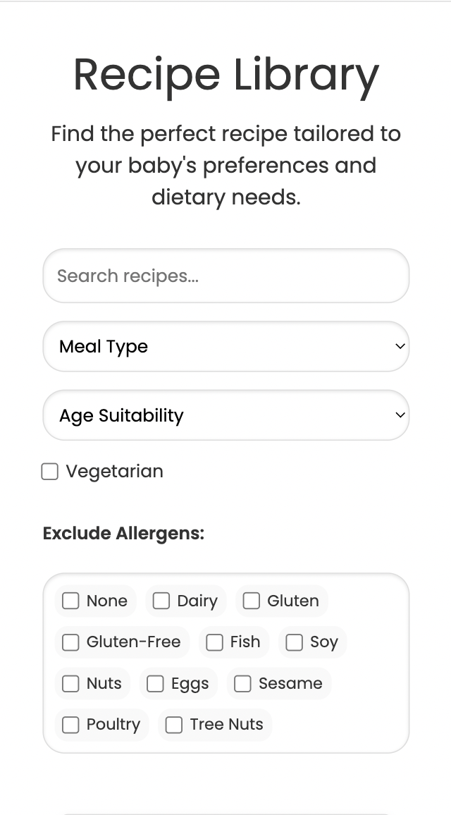The height and width of the screenshot is (815, 451).
Task: Click the Exclude Allergens label
Action: click(x=123, y=533)
